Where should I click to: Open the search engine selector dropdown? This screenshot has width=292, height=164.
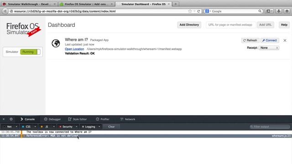tap(208, 11)
